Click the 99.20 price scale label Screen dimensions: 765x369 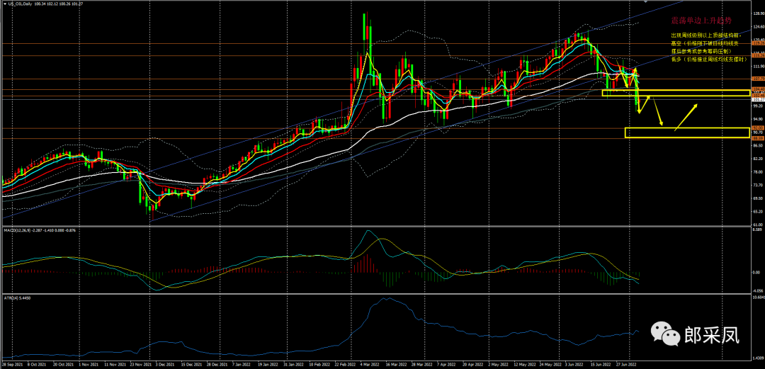pos(758,106)
